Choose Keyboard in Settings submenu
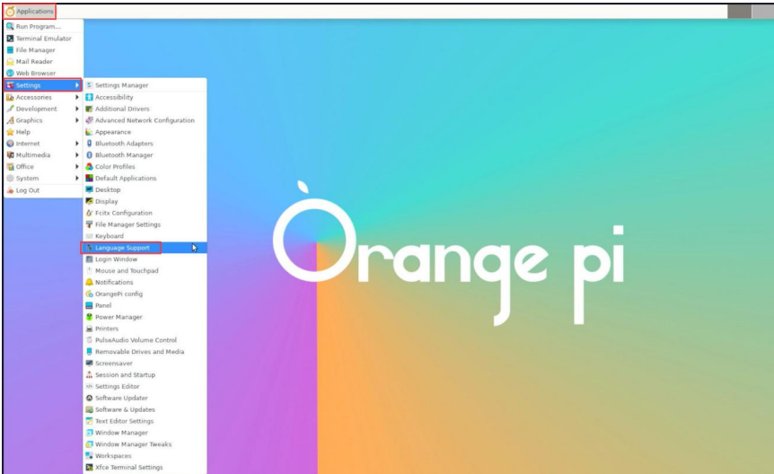774x474 pixels. pos(145,236)
